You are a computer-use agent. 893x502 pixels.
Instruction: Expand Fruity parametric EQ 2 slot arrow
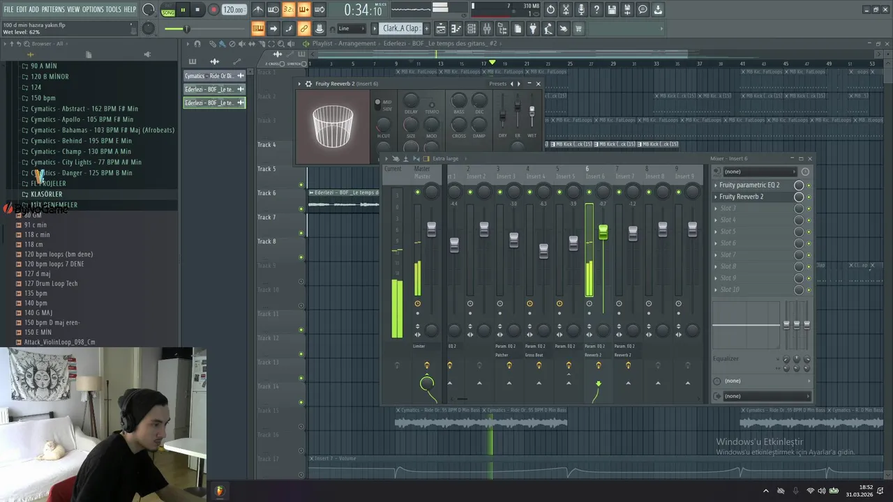point(716,185)
